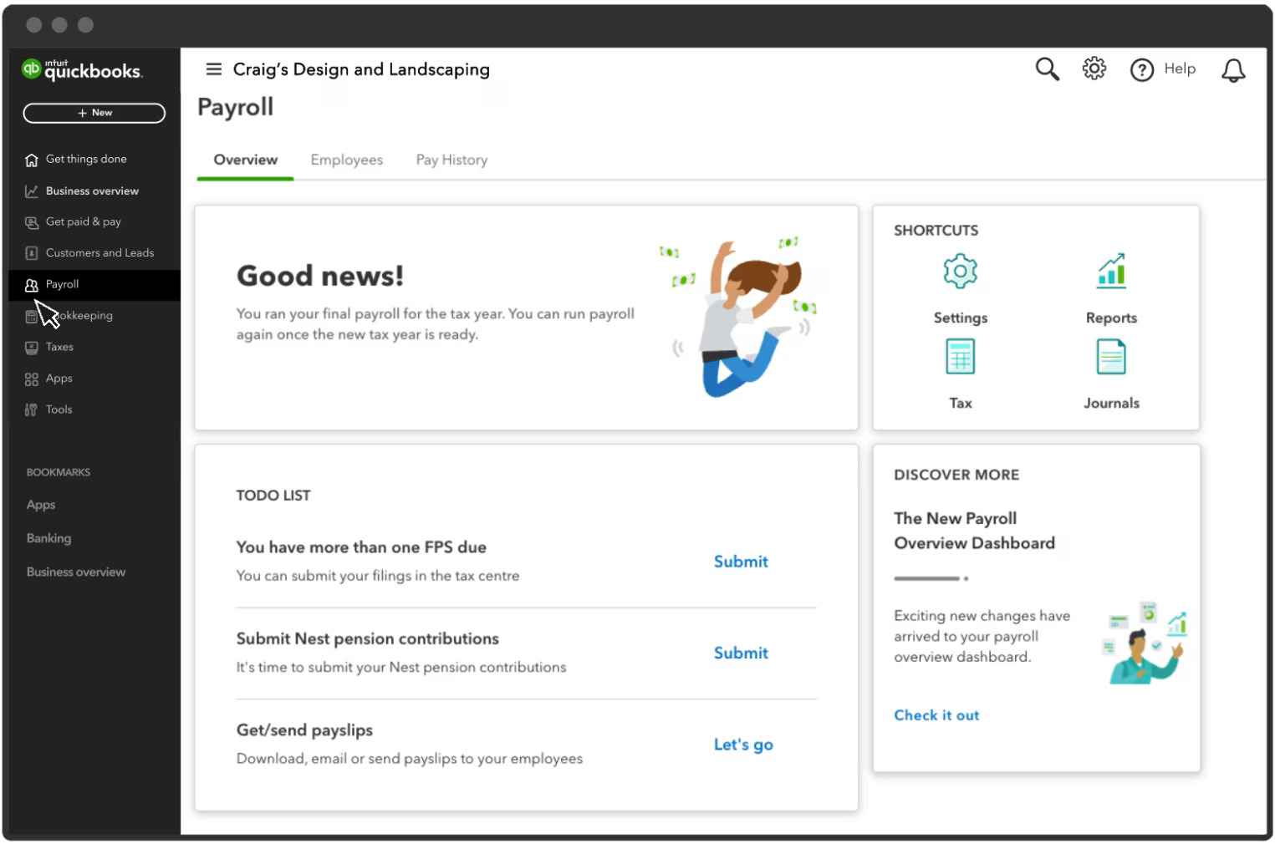Click the gear icon in the top bar
1275x844 pixels.
(x=1094, y=69)
